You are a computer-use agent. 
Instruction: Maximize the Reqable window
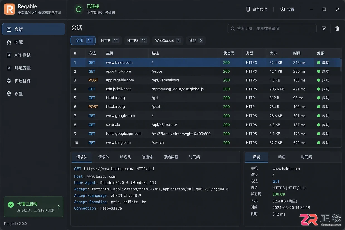coord(324,9)
